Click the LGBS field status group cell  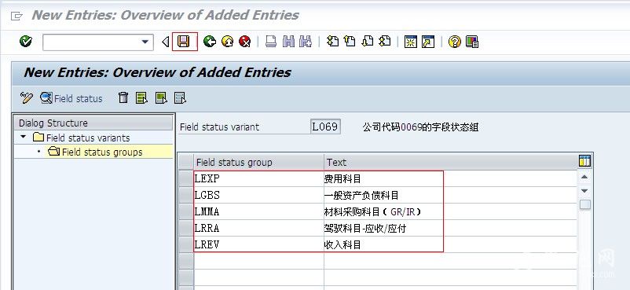tap(258, 195)
